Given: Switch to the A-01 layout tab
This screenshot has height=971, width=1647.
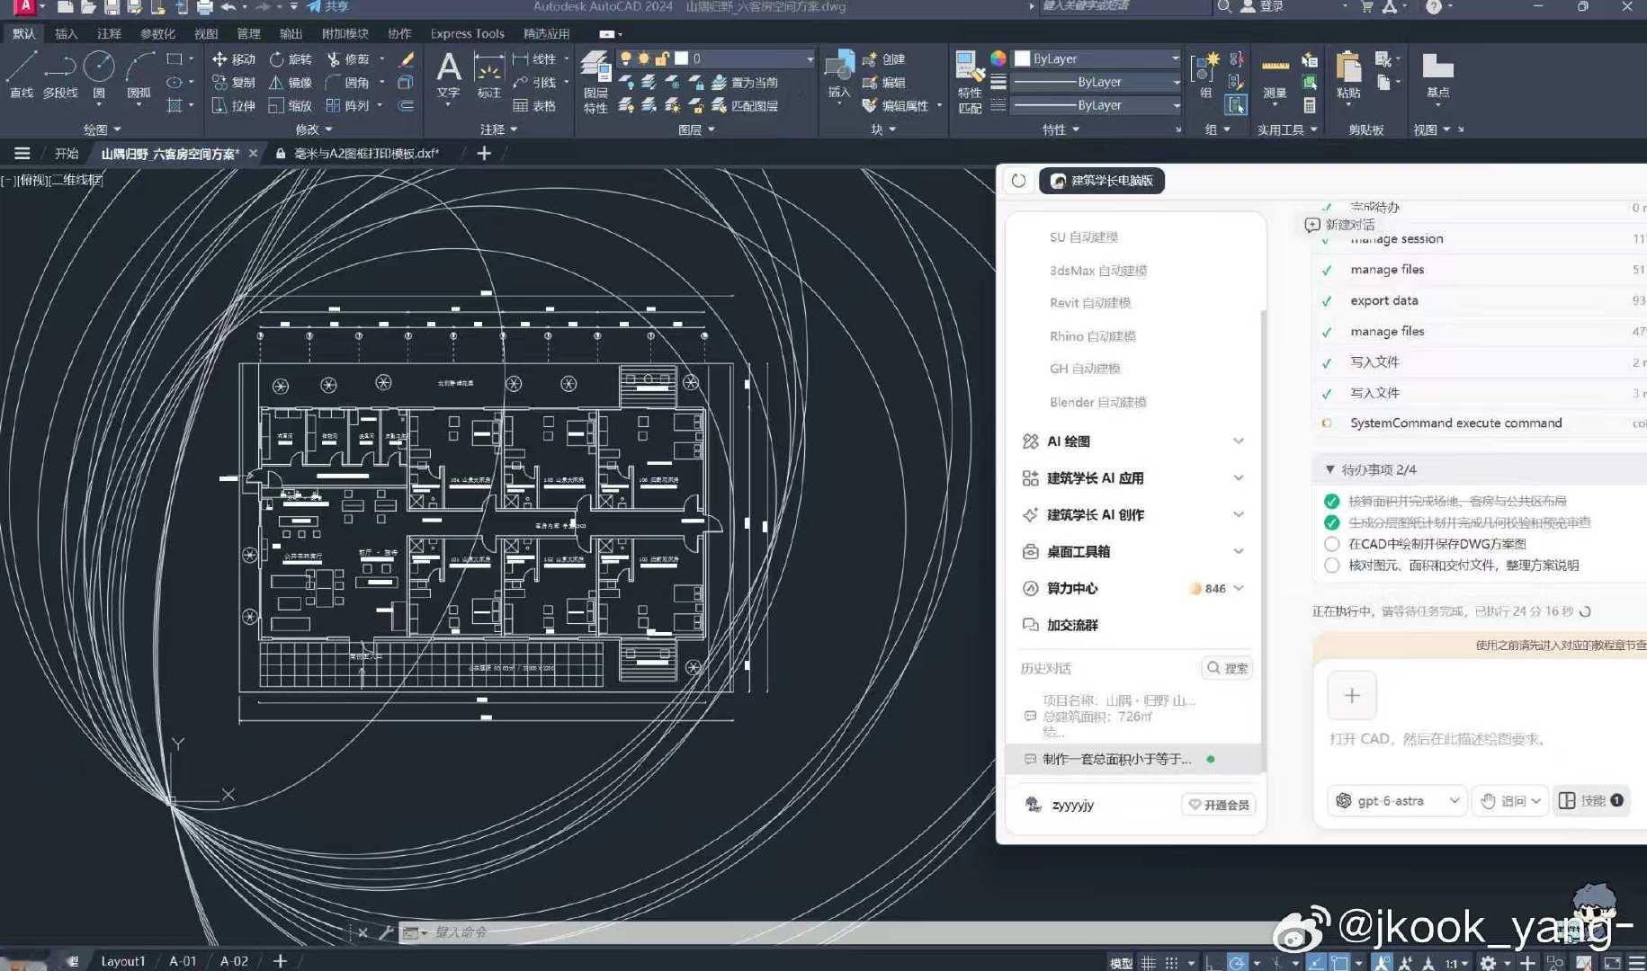Looking at the screenshot, I should coord(183,961).
